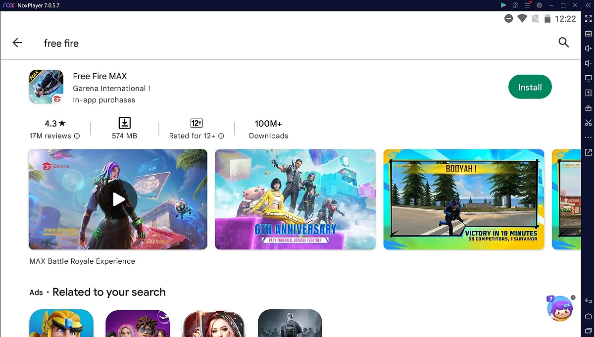594x337 pixels.
Task: Dismiss the Nox assistant mascot bubble
Action: pos(573,297)
